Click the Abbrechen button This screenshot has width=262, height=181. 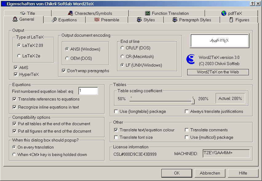click(210, 173)
